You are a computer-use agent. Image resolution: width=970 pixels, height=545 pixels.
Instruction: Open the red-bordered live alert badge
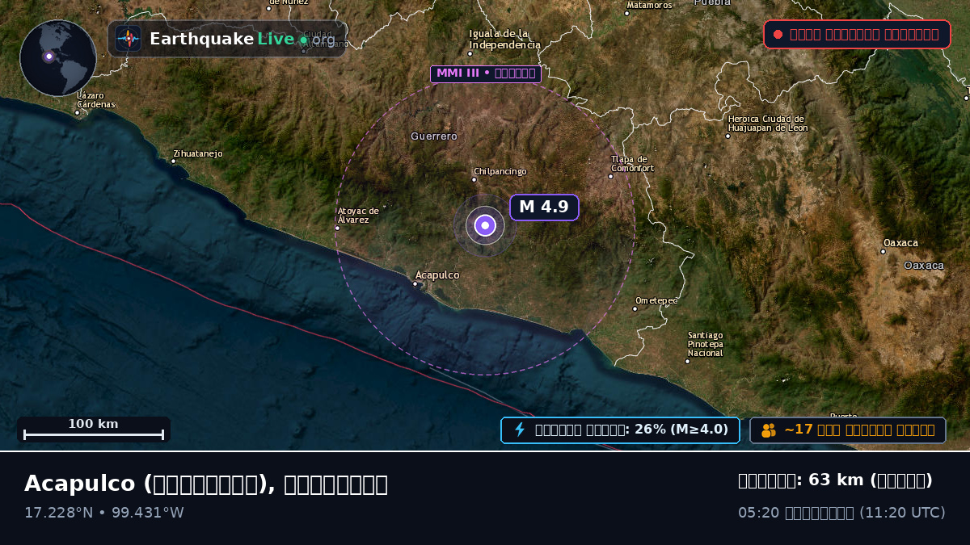857,34
